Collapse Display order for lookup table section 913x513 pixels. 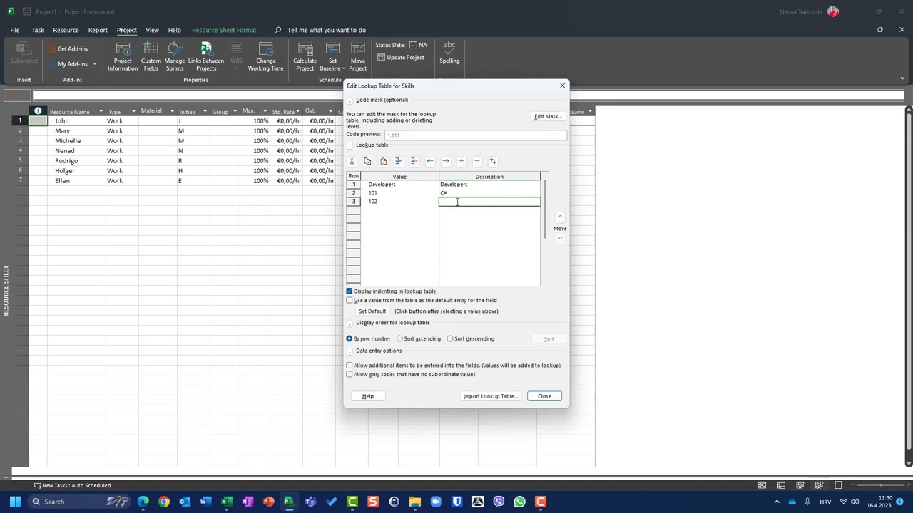(x=350, y=323)
